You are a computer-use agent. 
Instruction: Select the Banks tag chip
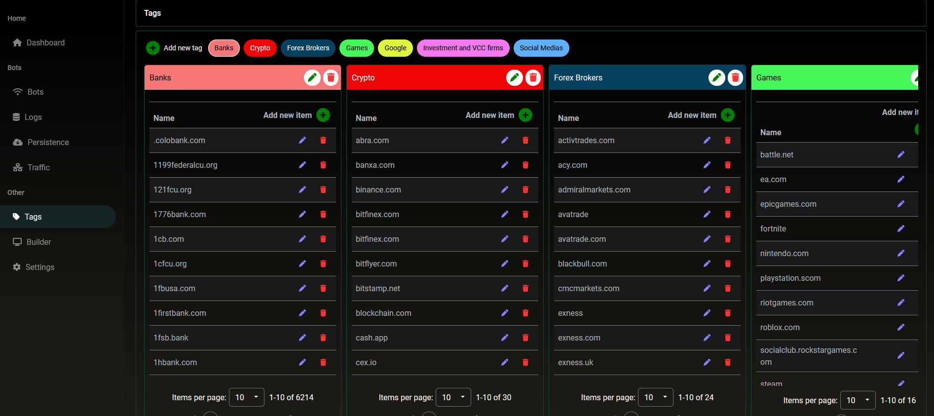tap(224, 48)
